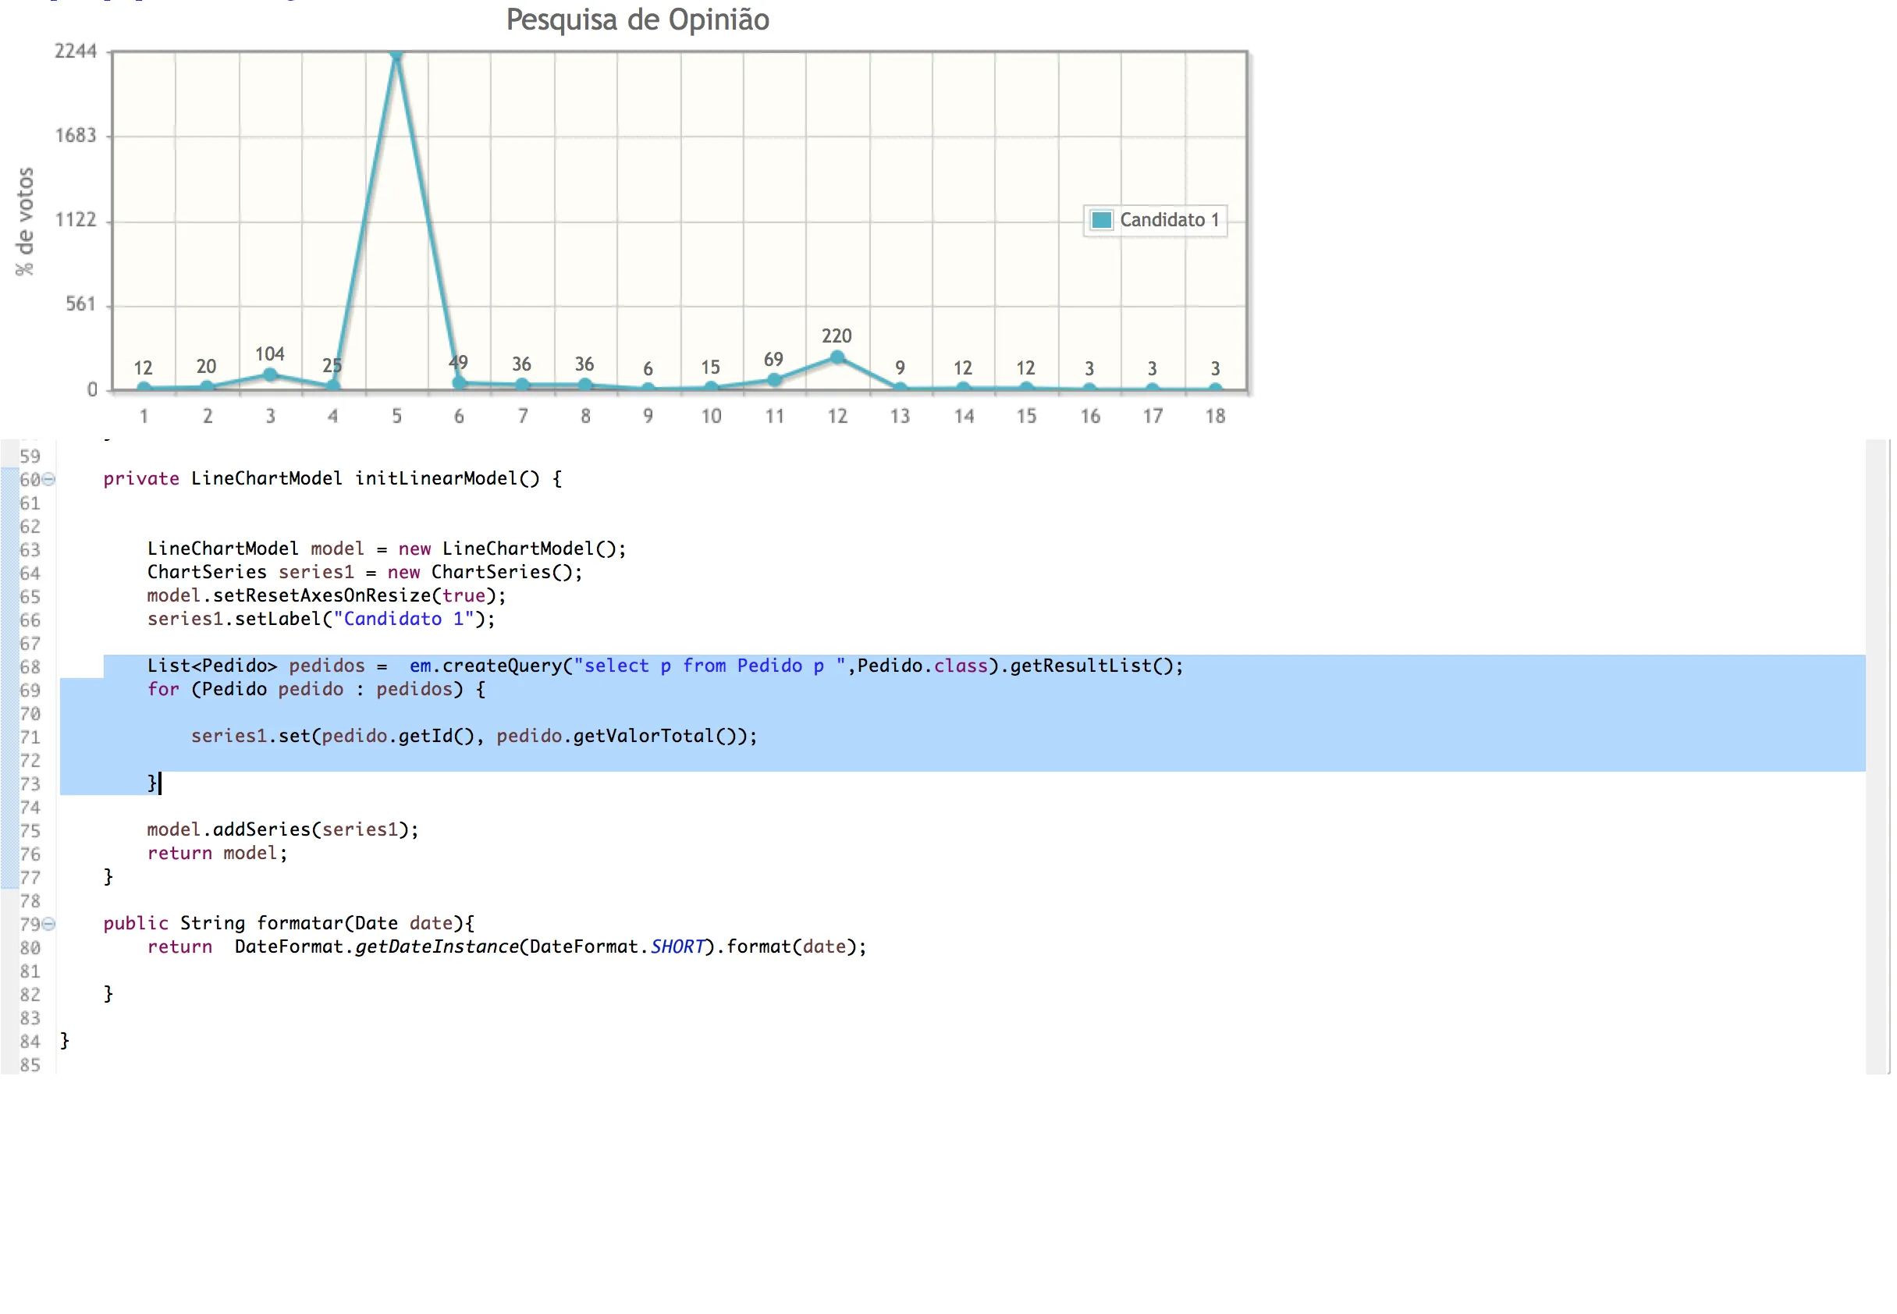The height and width of the screenshot is (1314, 1897).
Task: Click the peak data point at x-value 5
Action: tap(396, 55)
